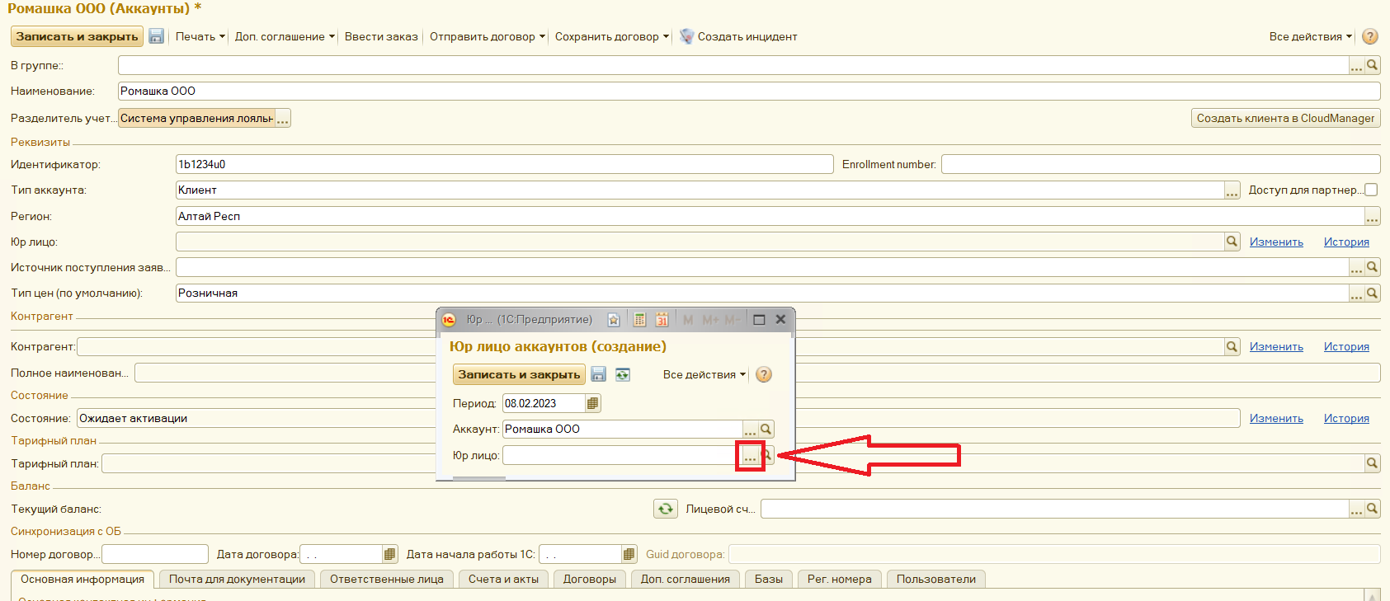Open calendar for Дата начала работы 1С

click(x=629, y=554)
